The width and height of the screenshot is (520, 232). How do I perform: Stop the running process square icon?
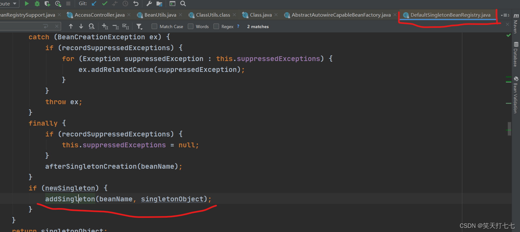[x=68, y=4]
